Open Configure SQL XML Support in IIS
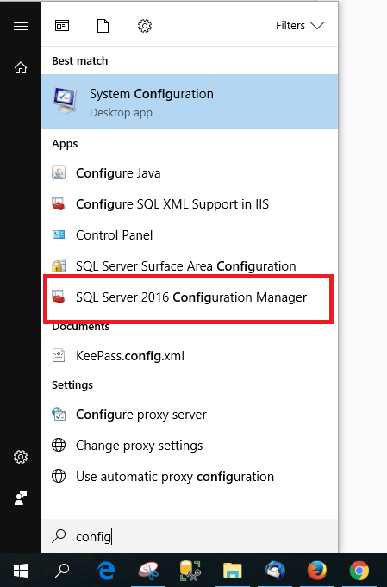Image resolution: width=387 pixels, height=587 pixels. (x=190, y=204)
